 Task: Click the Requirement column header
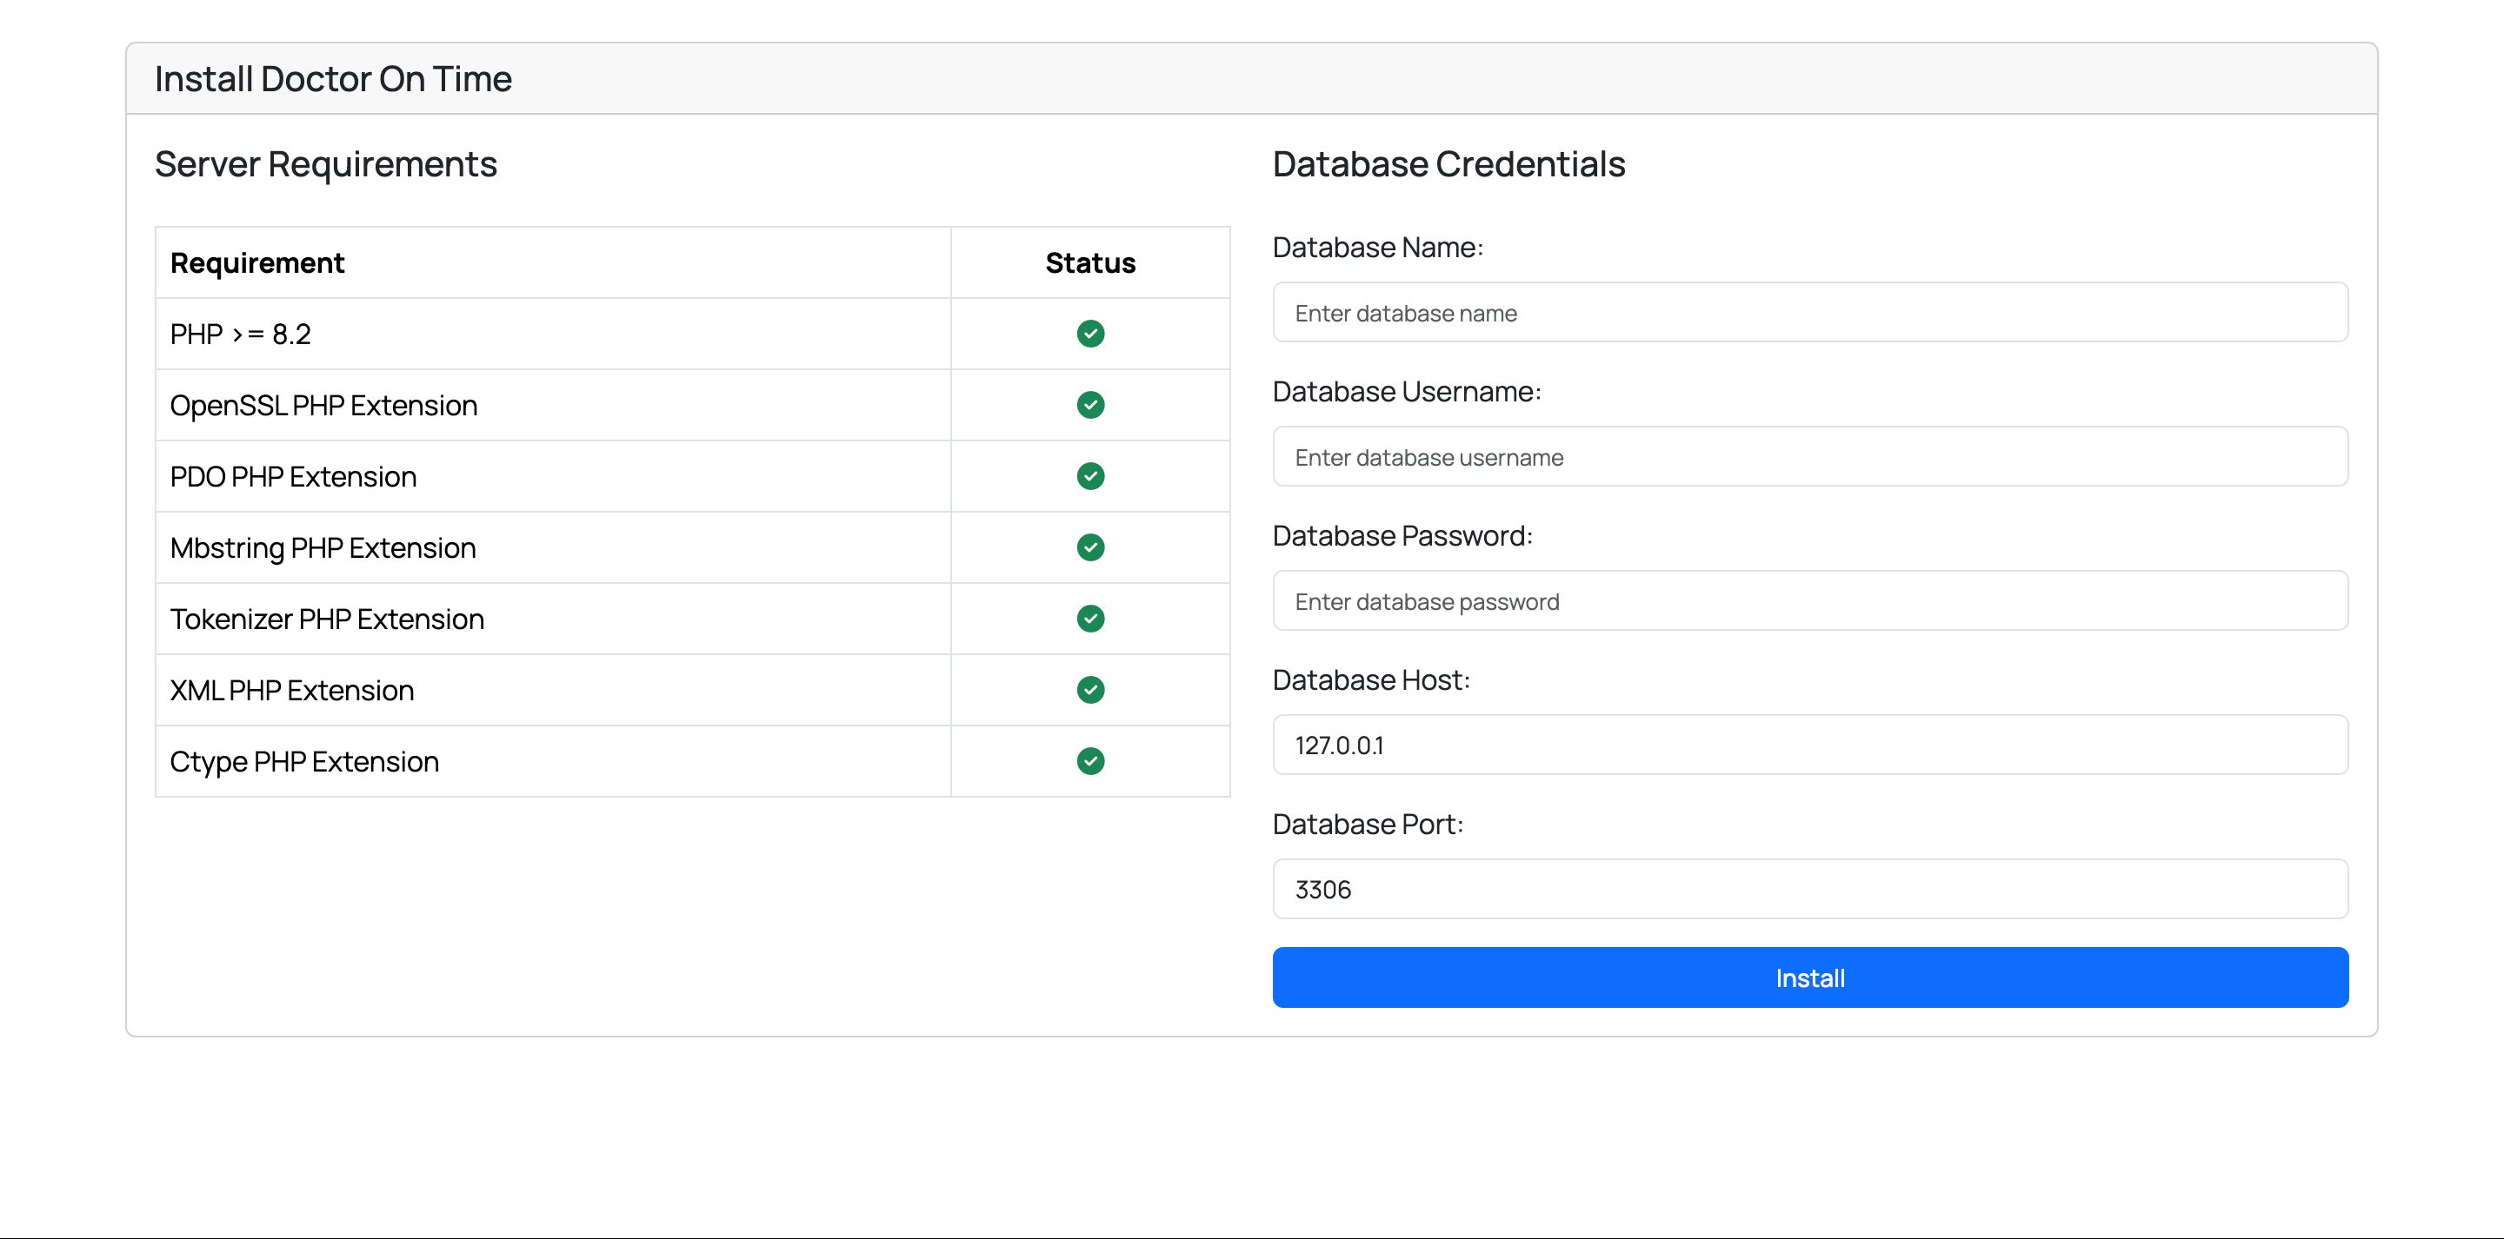[256, 263]
